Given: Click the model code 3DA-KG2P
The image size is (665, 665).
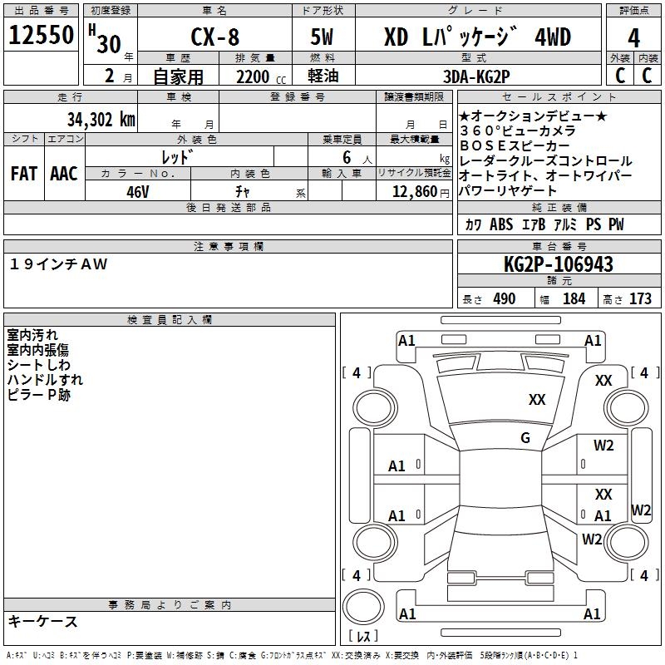Looking at the screenshot, I should pos(476,76).
